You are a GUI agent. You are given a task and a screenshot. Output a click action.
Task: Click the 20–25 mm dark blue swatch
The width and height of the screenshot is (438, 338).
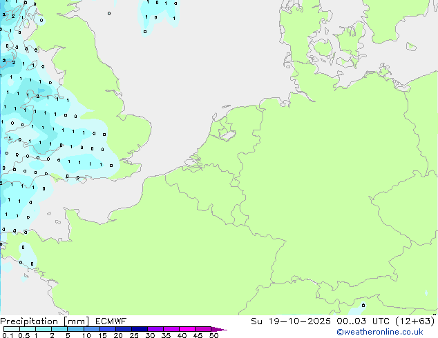coord(123,329)
